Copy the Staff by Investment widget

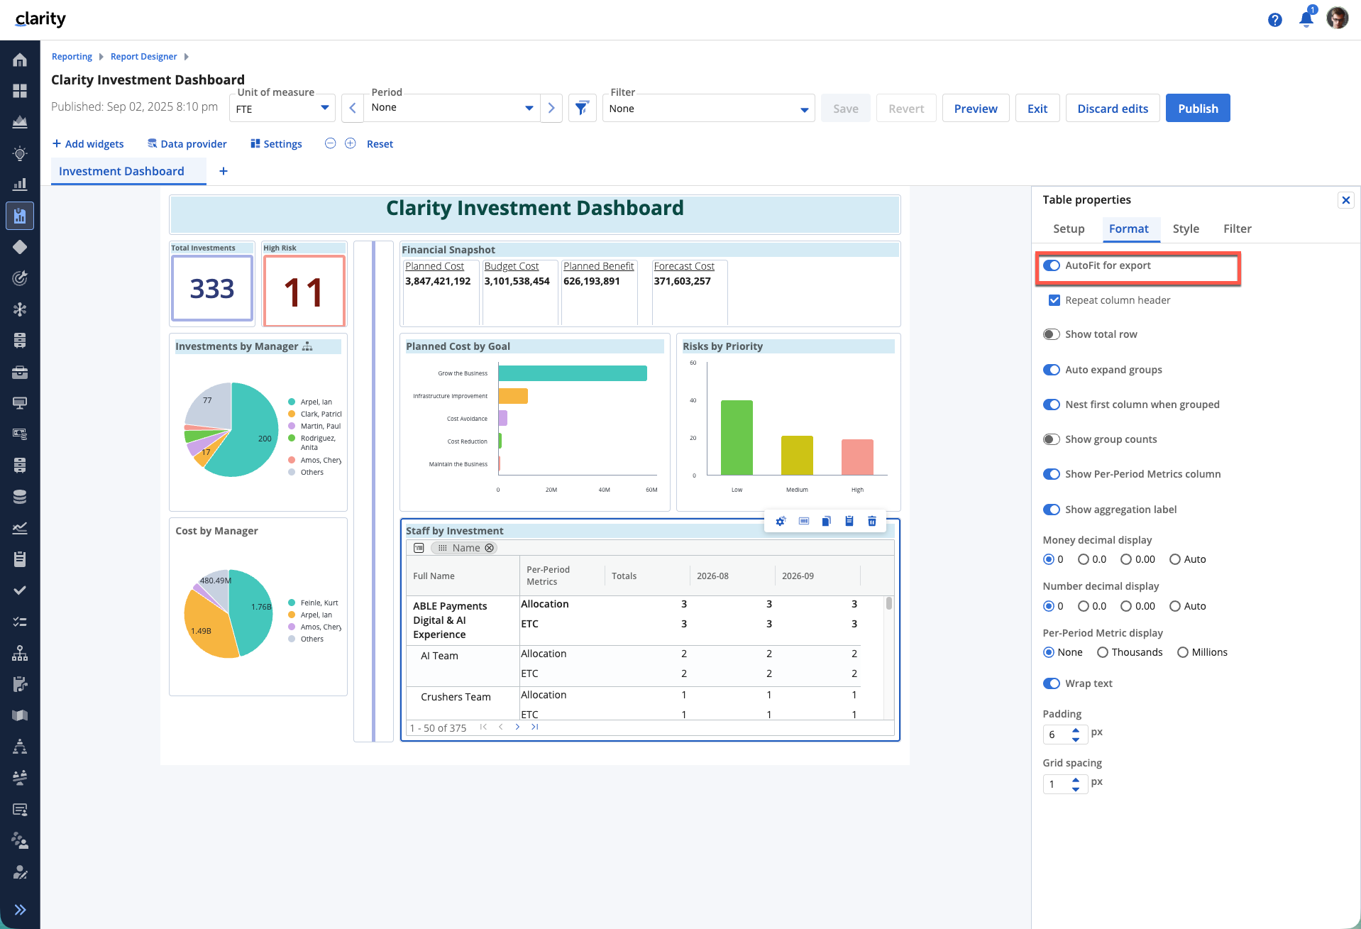[x=826, y=521]
